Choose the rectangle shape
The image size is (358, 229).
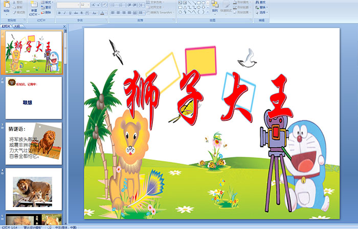(198, 3)
